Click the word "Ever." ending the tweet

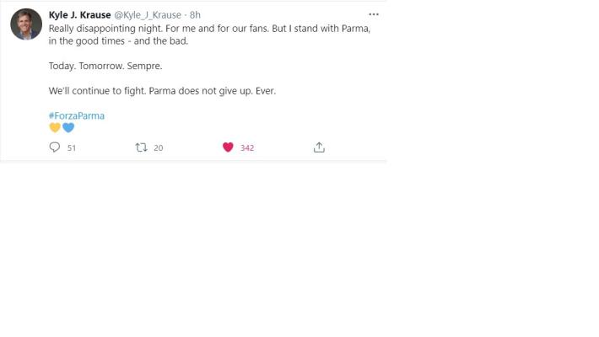(265, 90)
